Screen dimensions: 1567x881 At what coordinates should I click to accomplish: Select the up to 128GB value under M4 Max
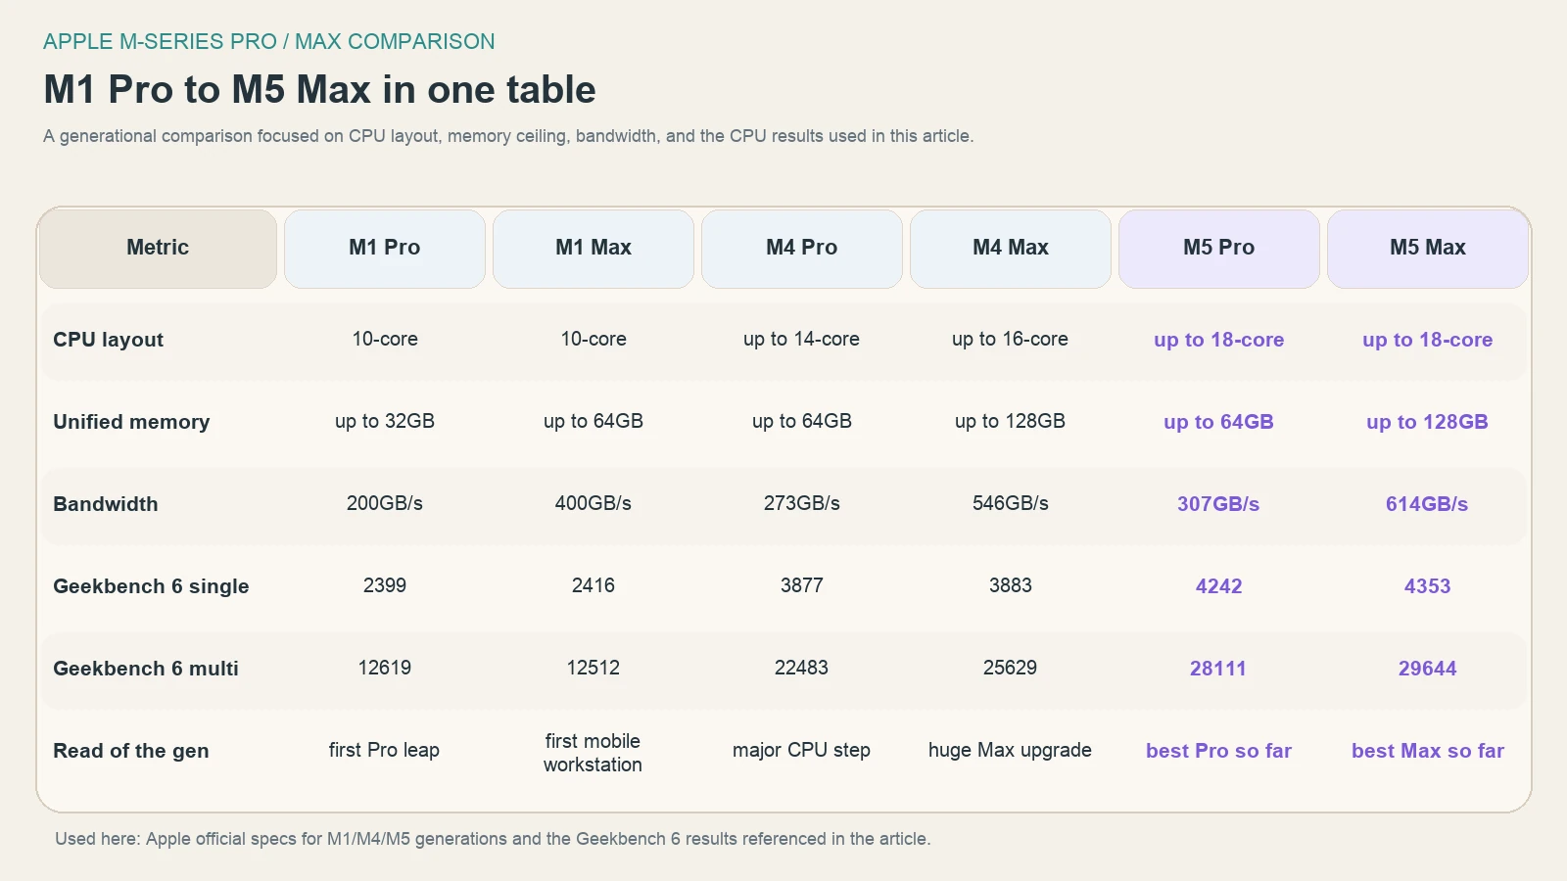point(1011,422)
